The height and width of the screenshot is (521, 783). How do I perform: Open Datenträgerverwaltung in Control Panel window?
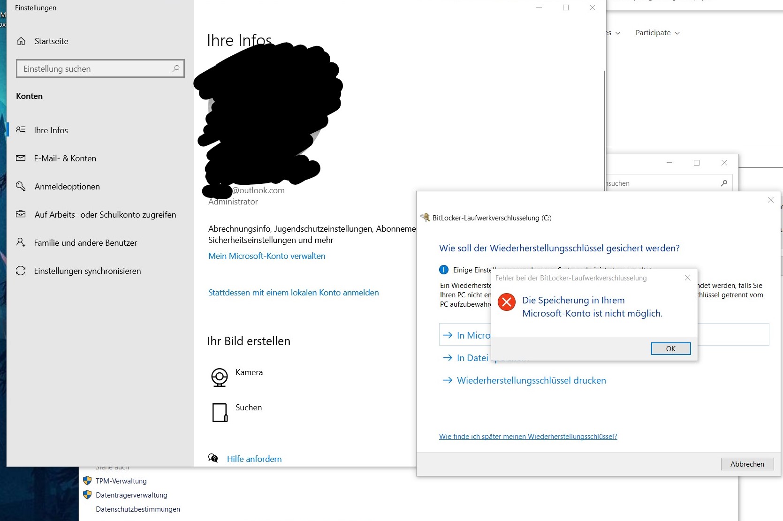(x=131, y=495)
